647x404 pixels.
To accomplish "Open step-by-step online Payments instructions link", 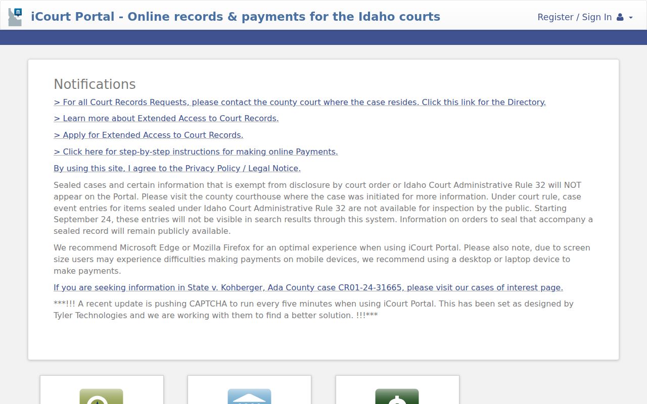I will coord(196,151).
